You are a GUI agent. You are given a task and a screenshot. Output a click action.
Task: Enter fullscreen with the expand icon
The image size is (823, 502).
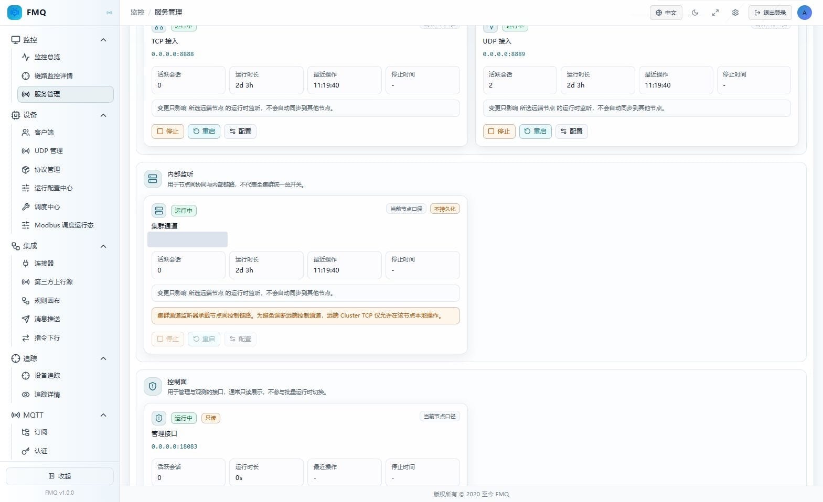click(x=715, y=13)
